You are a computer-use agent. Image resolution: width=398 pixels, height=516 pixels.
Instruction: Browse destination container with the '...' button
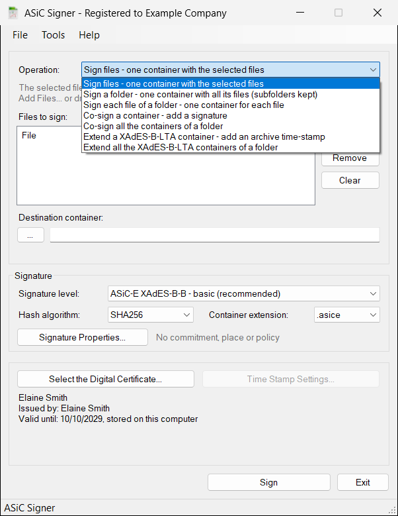click(30, 235)
